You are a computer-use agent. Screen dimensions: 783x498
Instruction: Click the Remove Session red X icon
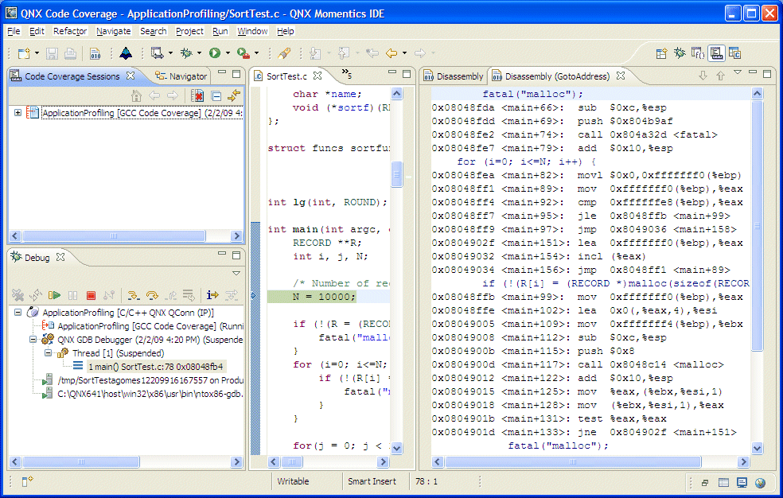197,95
